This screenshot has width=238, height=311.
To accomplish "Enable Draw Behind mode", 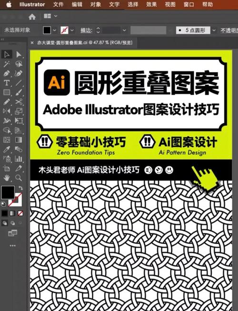I will [13, 223].
